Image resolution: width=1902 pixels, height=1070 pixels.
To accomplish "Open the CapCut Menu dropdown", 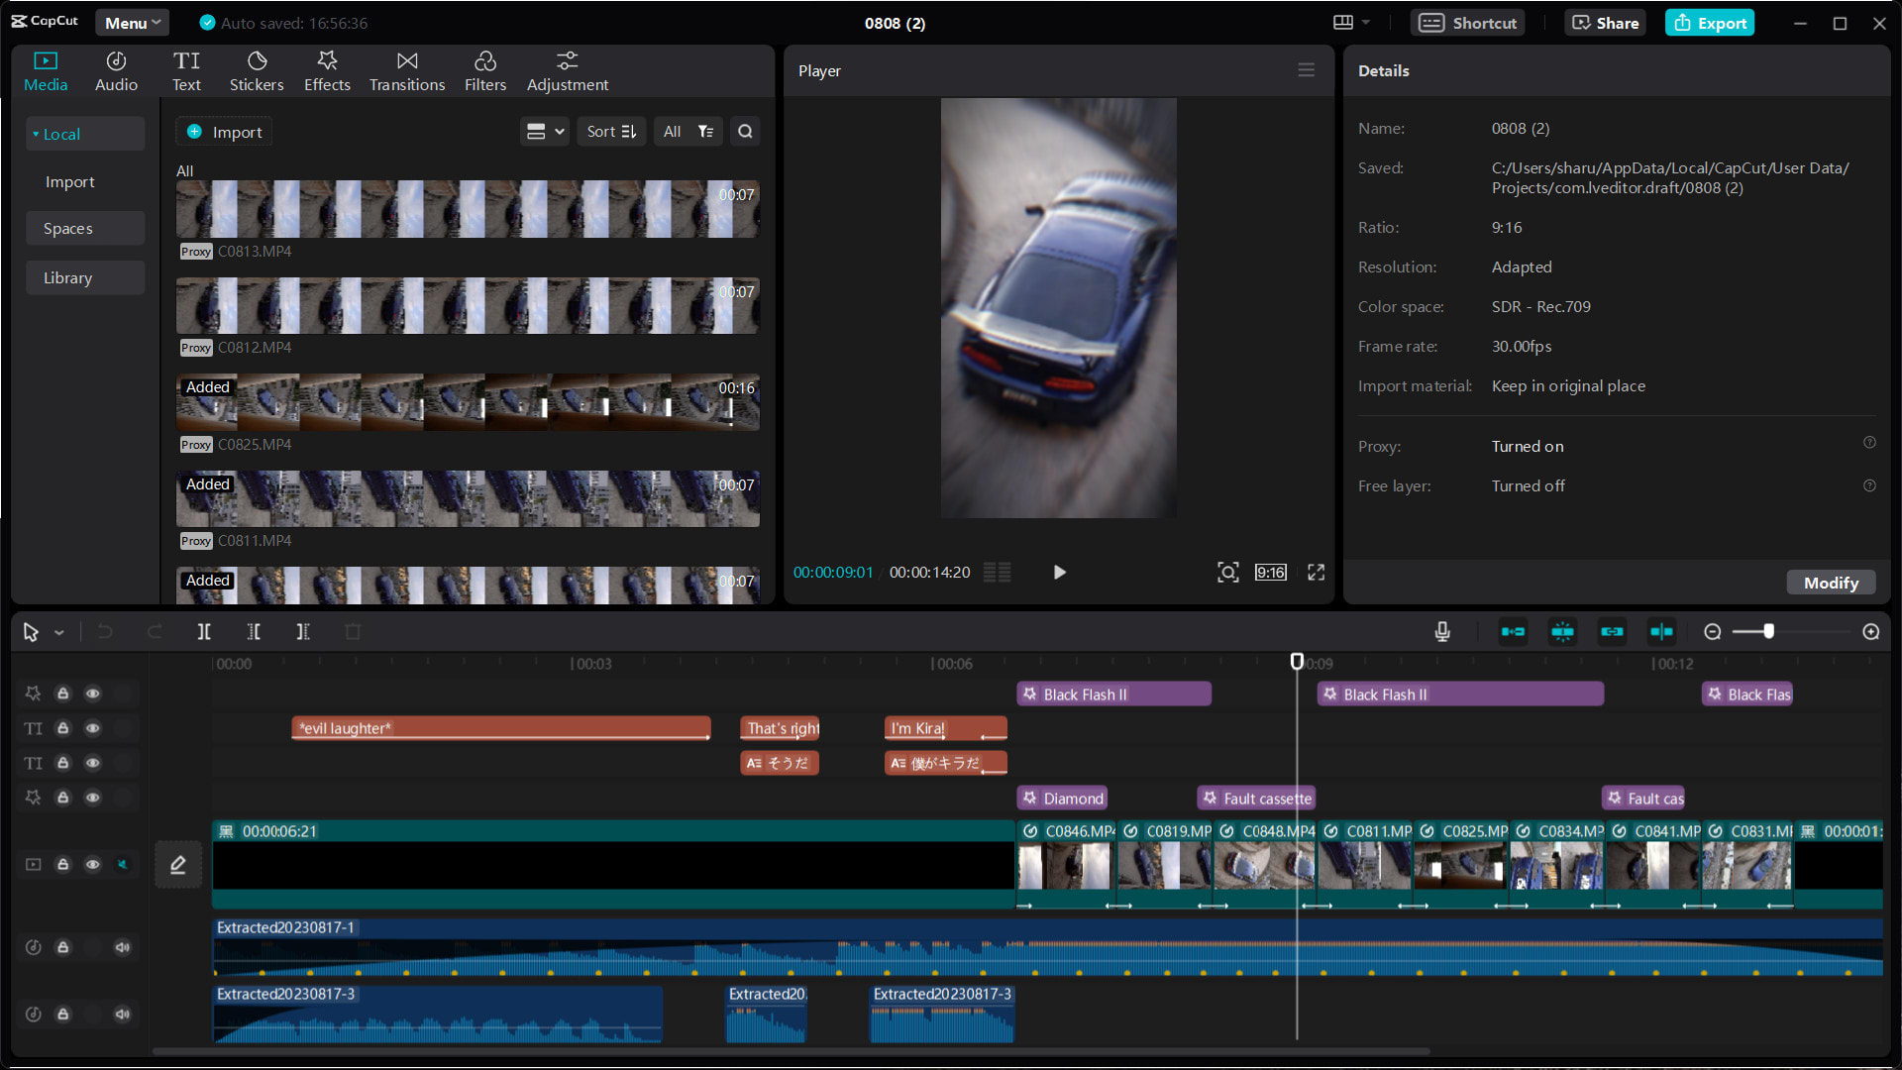I will pos(132,23).
